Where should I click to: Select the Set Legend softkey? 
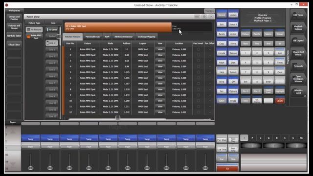298,41
